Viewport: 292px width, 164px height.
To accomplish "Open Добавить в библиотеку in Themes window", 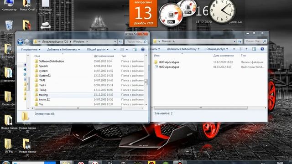I will [x=183, y=49].
